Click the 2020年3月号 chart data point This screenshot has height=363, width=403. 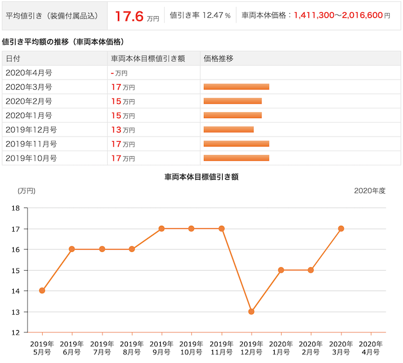341,228
